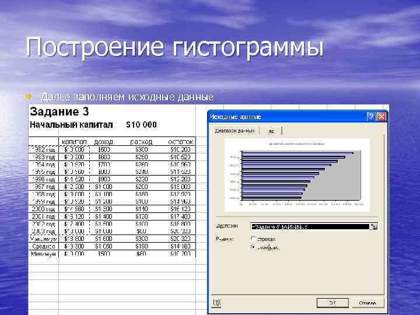Click the капитал cell for 2001 год
Image resolution: width=420 pixels, height=315 pixels.
tap(74, 216)
